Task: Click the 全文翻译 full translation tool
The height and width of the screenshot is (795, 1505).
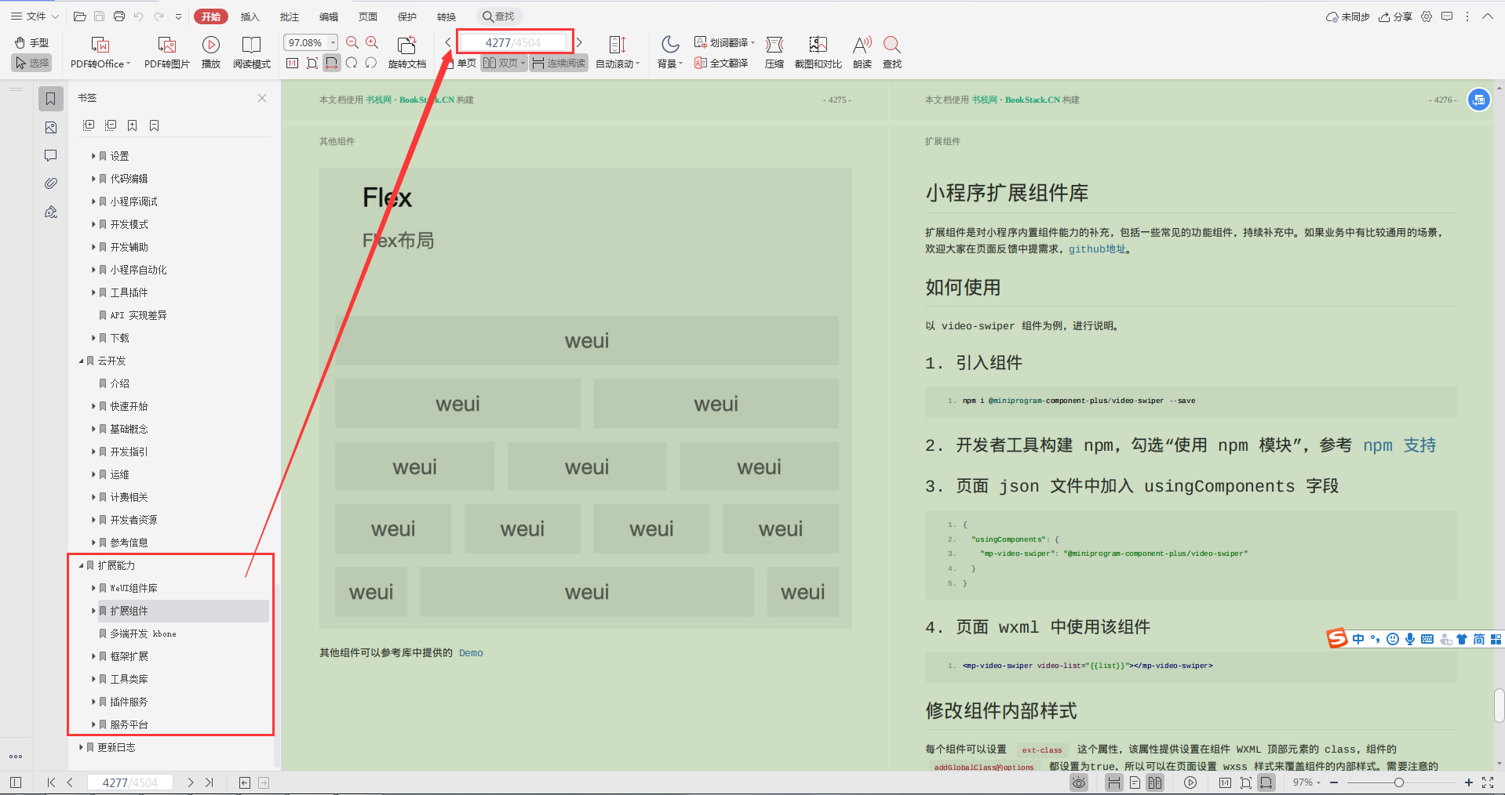Action: [x=721, y=63]
